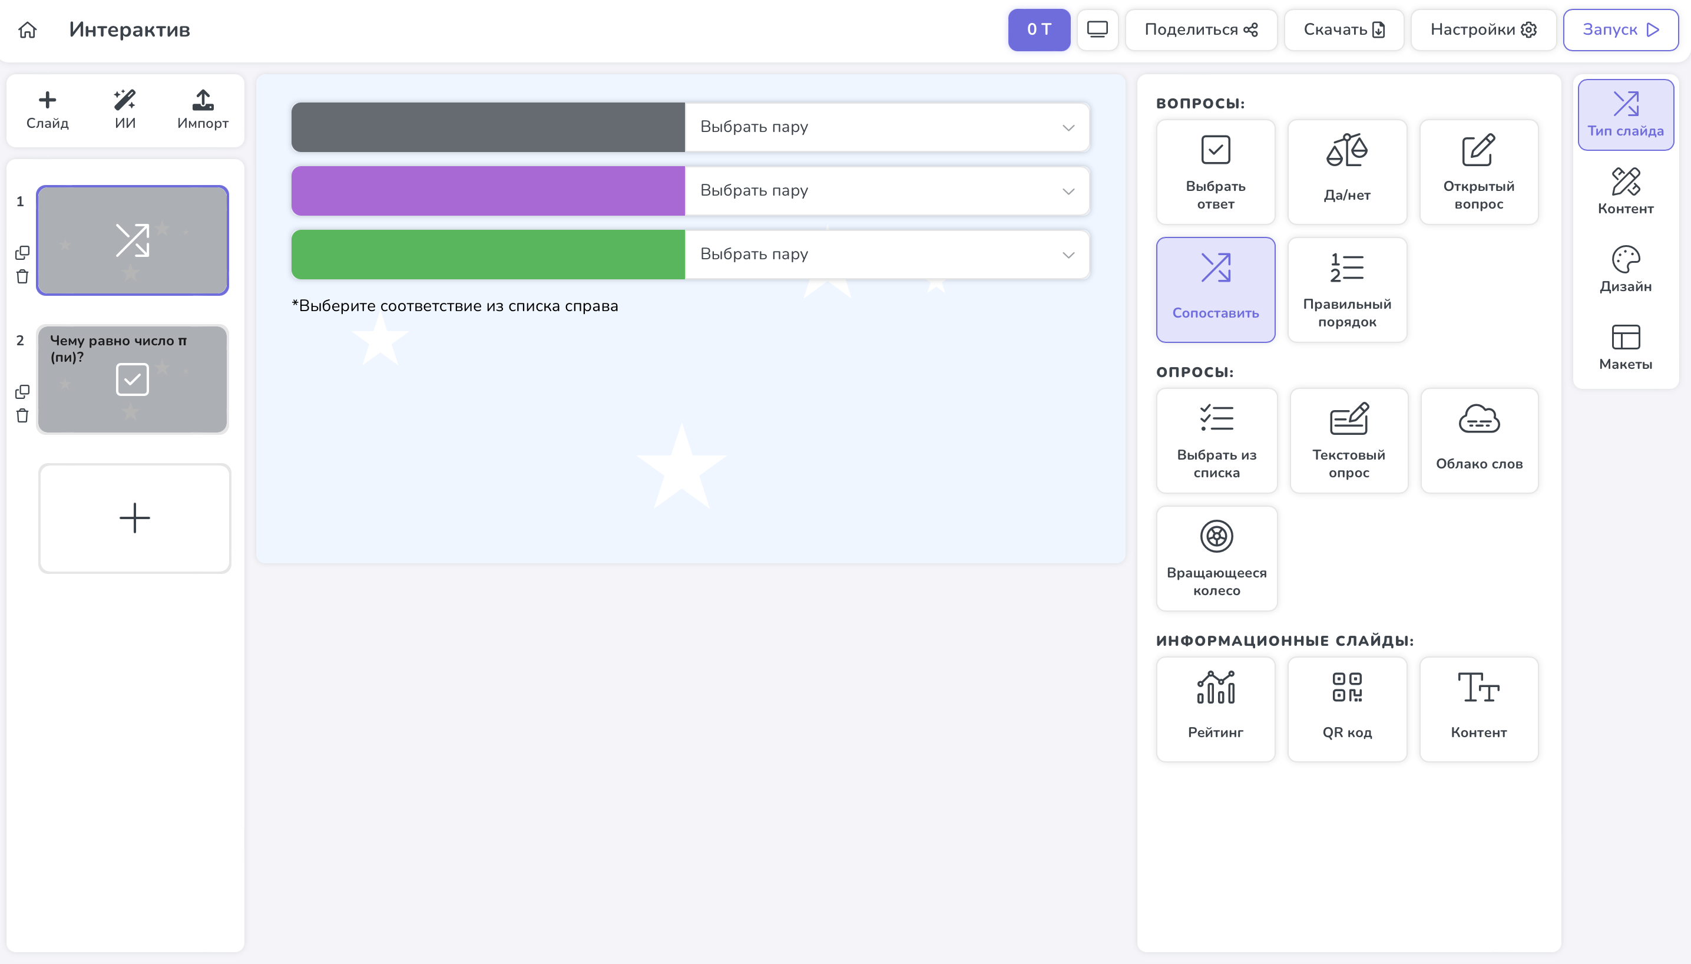Open the Тип слайда tab
This screenshot has height=964, width=1691.
(x=1626, y=114)
